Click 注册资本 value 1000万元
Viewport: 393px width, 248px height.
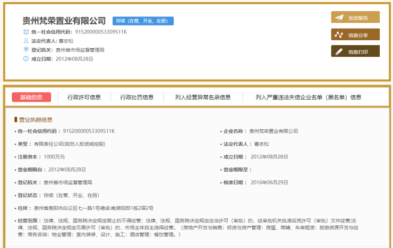(x=54, y=157)
